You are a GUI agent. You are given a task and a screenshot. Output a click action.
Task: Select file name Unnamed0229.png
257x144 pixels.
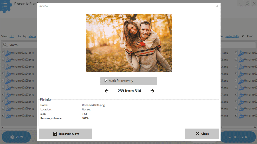pos(23,109)
